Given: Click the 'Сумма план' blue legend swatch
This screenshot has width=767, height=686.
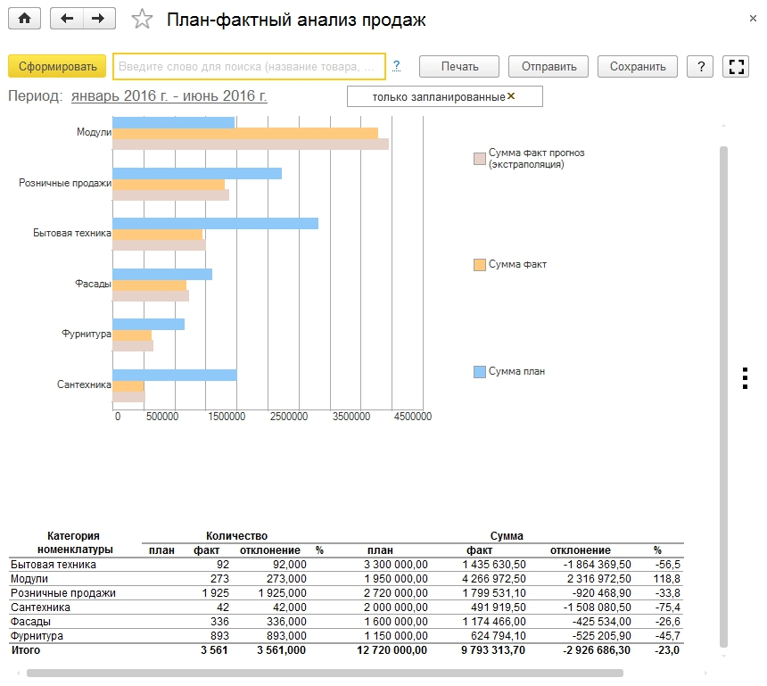Looking at the screenshot, I should click(479, 372).
